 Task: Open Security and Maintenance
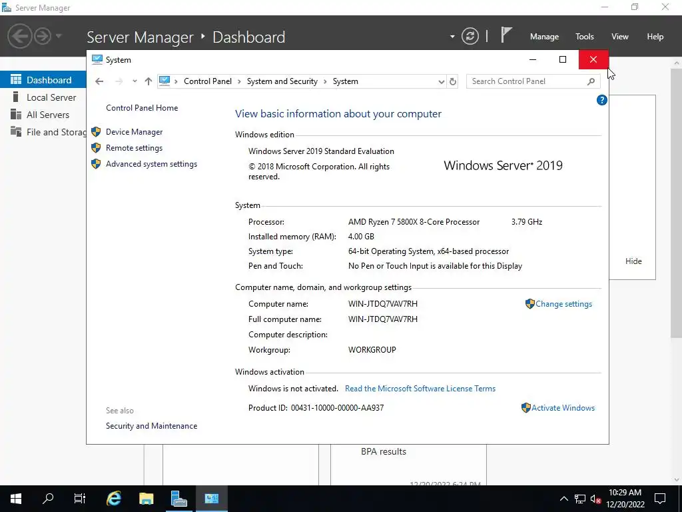coord(151,426)
